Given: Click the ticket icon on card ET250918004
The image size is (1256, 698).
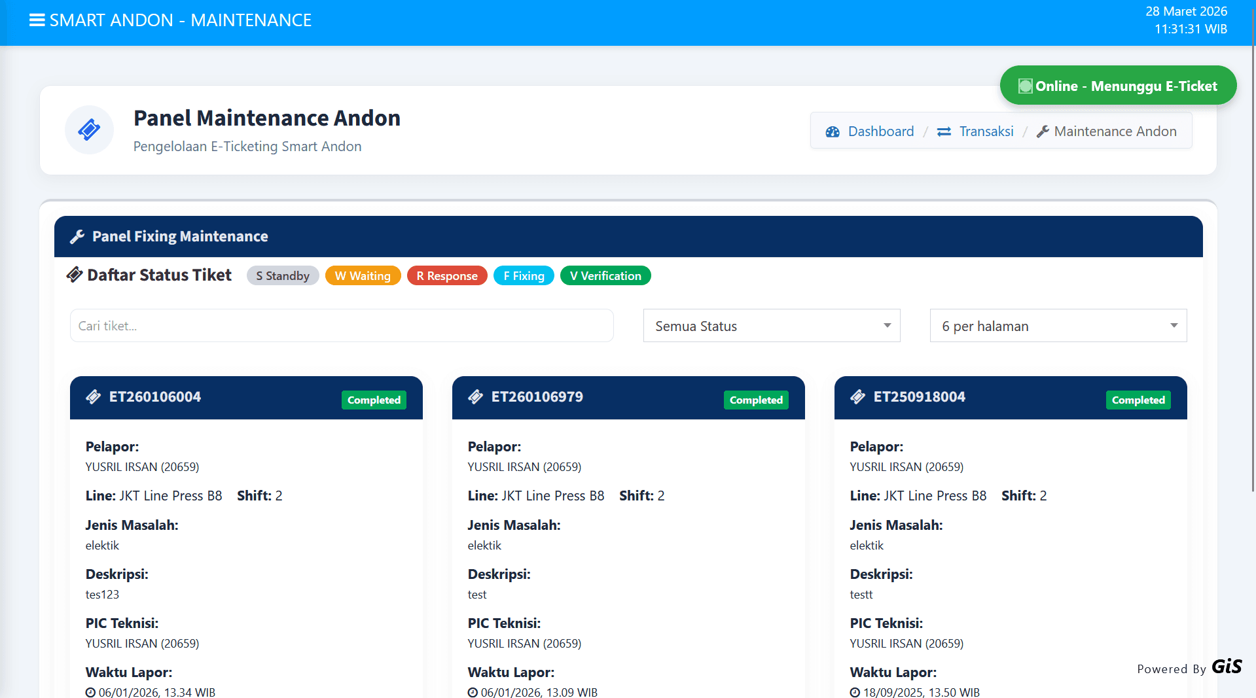Looking at the screenshot, I should click(x=858, y=397).
